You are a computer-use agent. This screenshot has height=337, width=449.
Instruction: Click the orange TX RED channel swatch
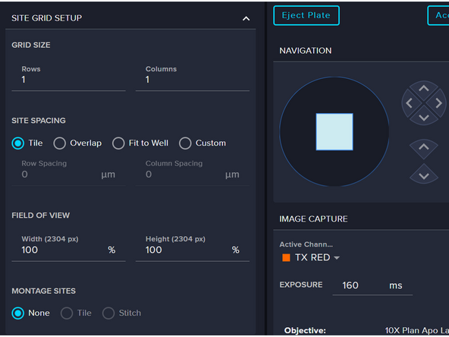point(286,257)
